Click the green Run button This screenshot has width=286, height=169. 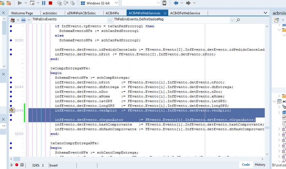coord(20,3)
